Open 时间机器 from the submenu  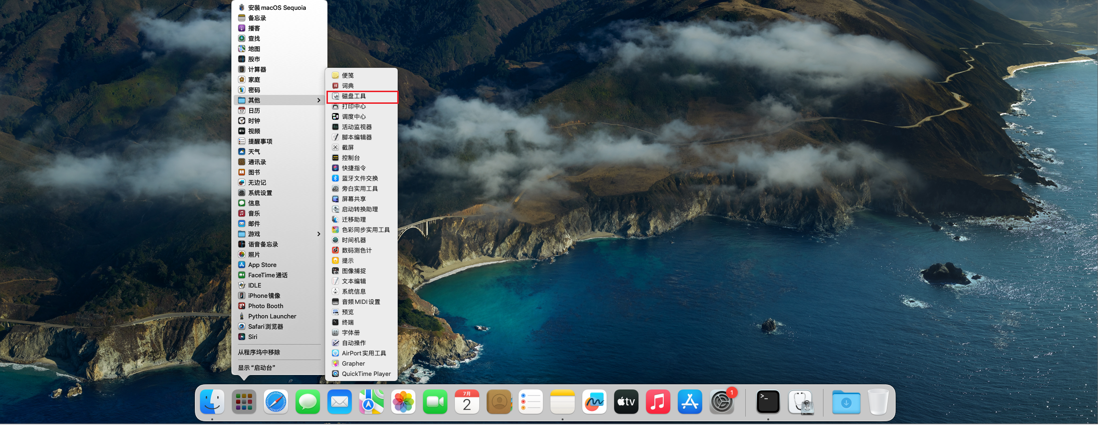pos(362,240)
